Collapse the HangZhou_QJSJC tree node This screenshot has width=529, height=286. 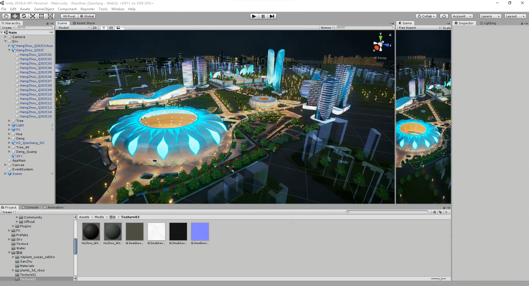9,50
